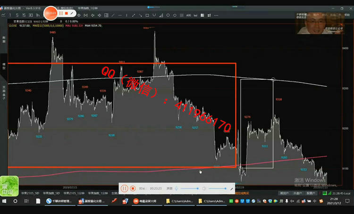Switch to the 苹果2105_1分钟 tab
Screen dimensions: 354x214
point(74,193)
